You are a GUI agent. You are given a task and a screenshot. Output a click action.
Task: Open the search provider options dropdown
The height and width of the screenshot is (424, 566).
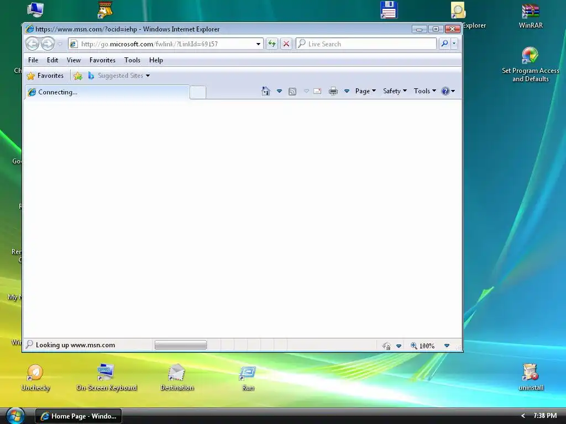[454, 44]
